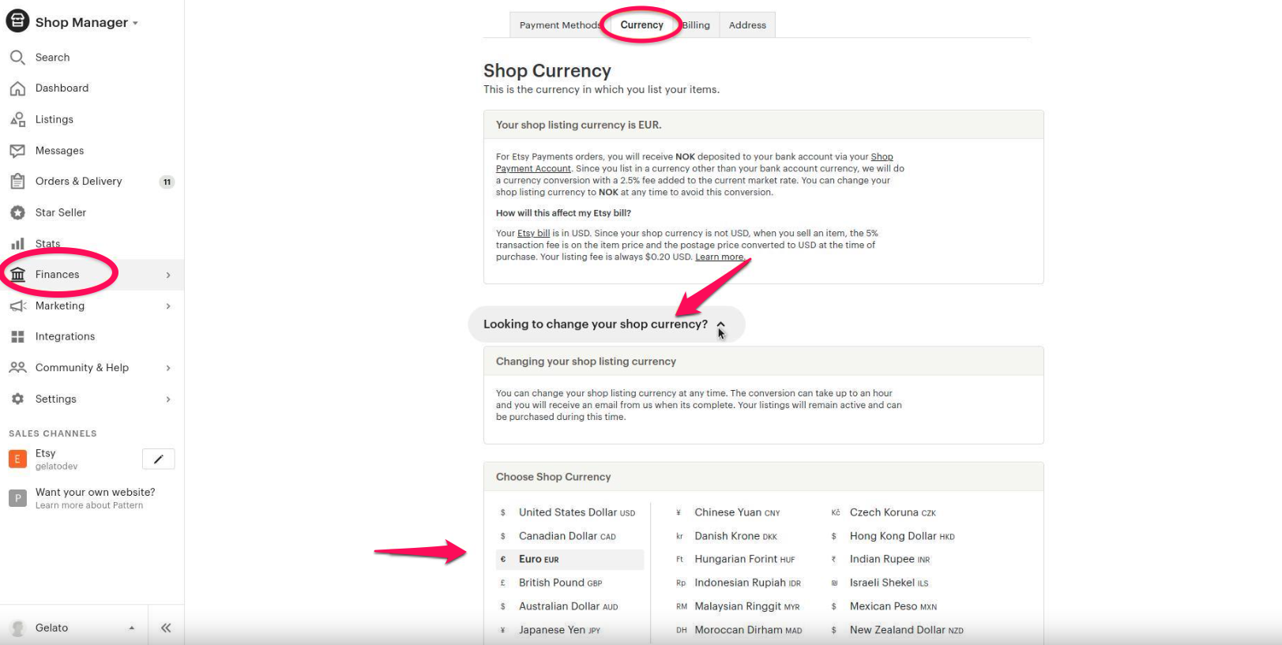Viewport: 1282px width, 645px height.
Task: Choose Czech Koruna CZK
Action: (893, 512)
